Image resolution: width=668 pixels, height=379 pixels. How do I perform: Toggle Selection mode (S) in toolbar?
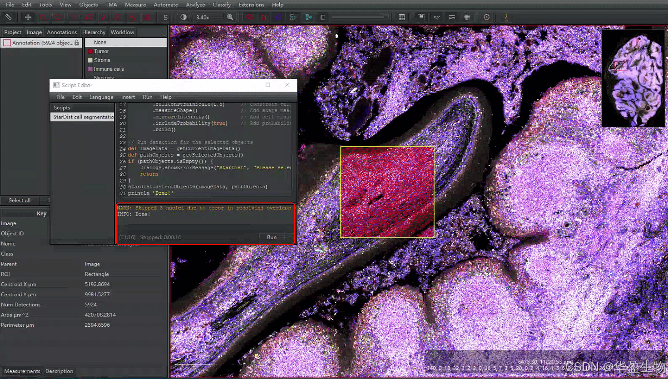tap(165, 17)
